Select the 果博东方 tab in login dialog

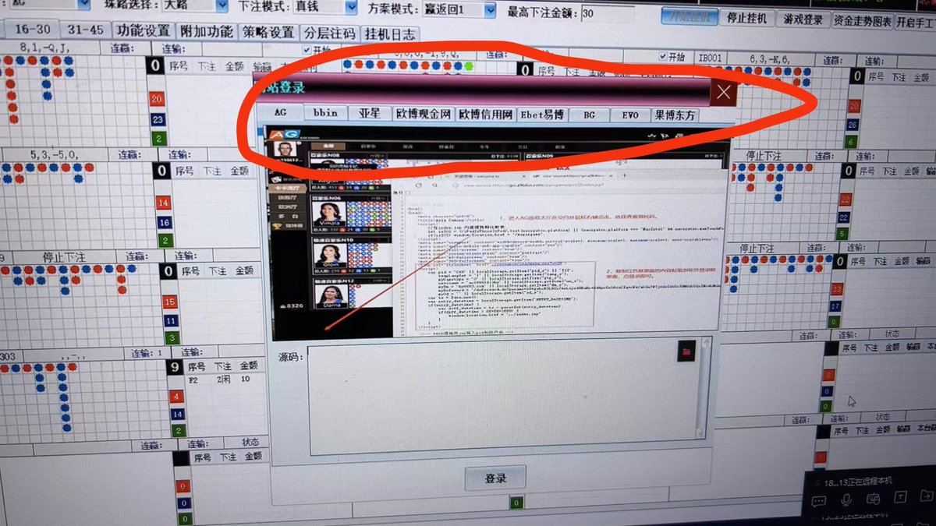pyautogui.click(x=675, y=115)
